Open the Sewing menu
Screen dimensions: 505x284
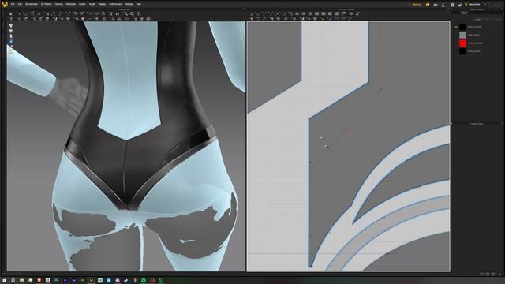tap(59, 4)
